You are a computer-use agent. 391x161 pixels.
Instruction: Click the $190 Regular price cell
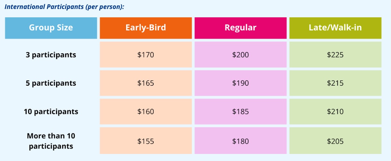(x=241, y=83)
